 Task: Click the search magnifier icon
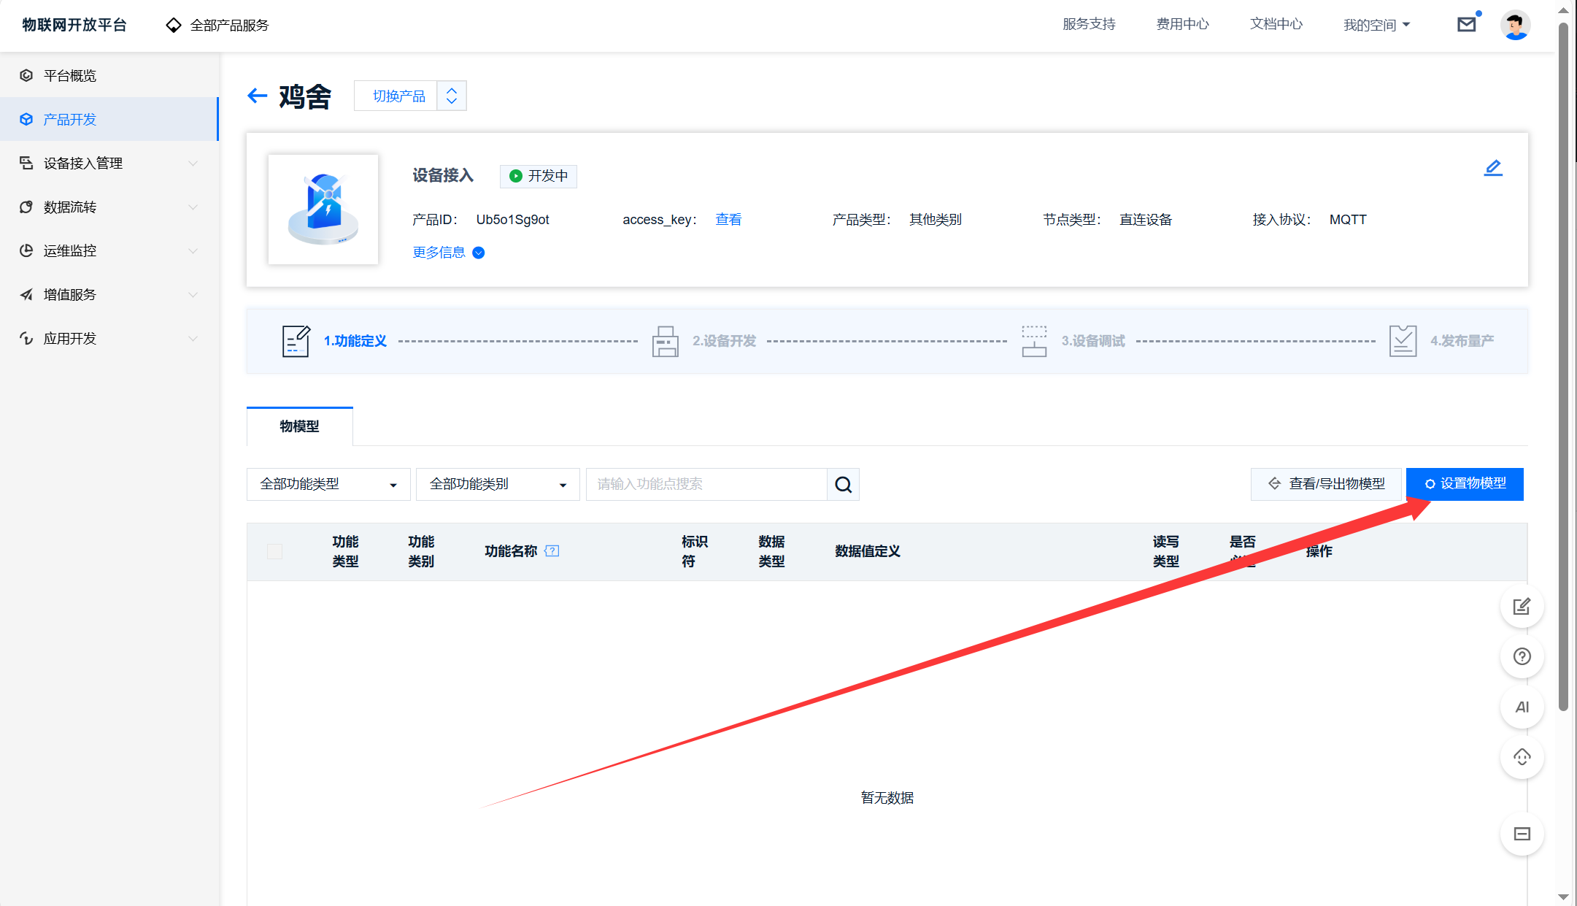[843, 485]
